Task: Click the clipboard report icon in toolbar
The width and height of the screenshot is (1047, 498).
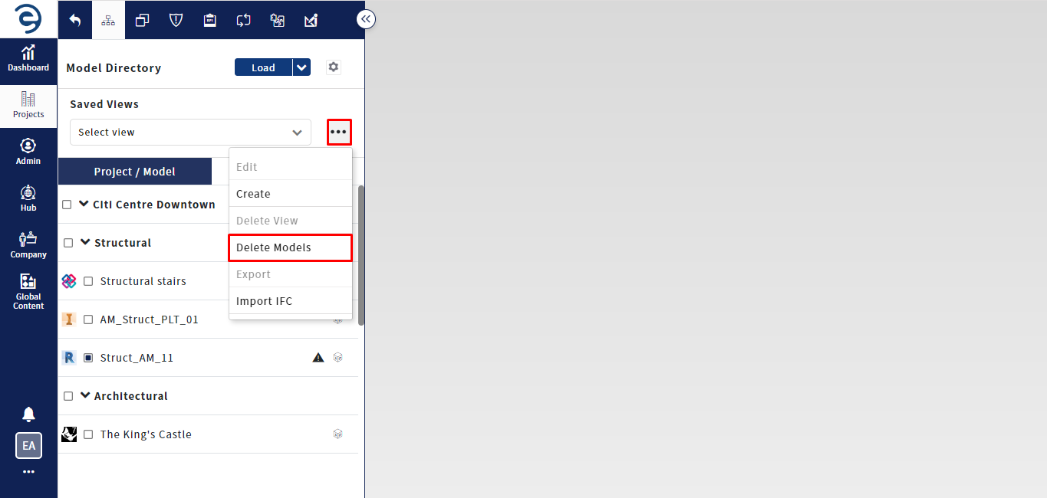Action: [209, 21]
